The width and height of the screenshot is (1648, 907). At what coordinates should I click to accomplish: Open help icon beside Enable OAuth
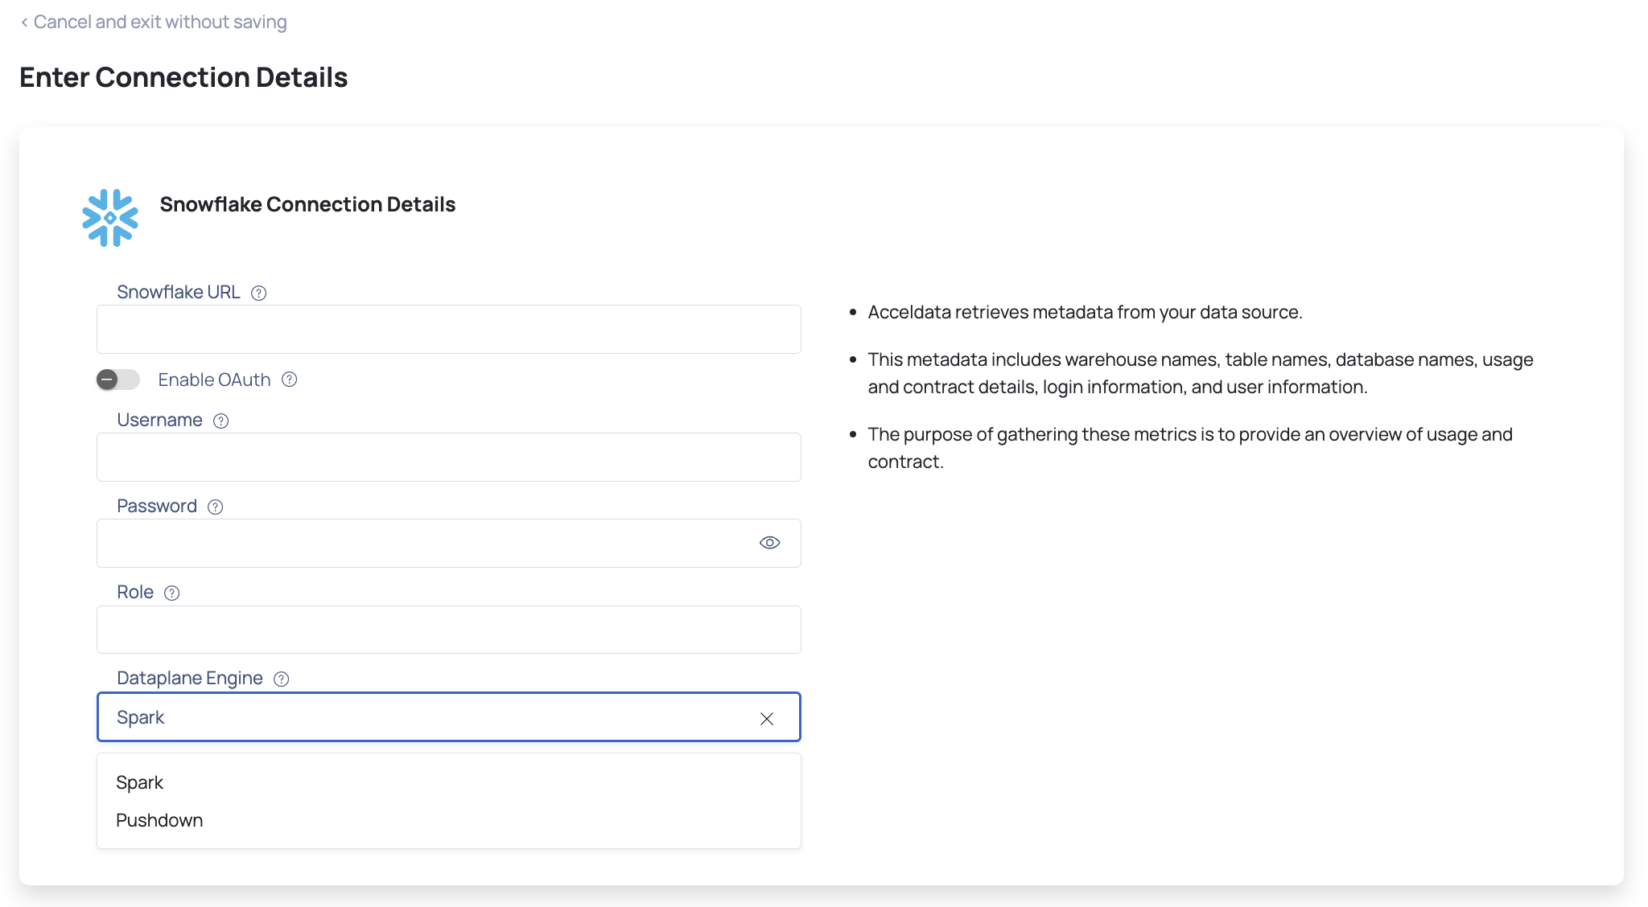[290, 380]
